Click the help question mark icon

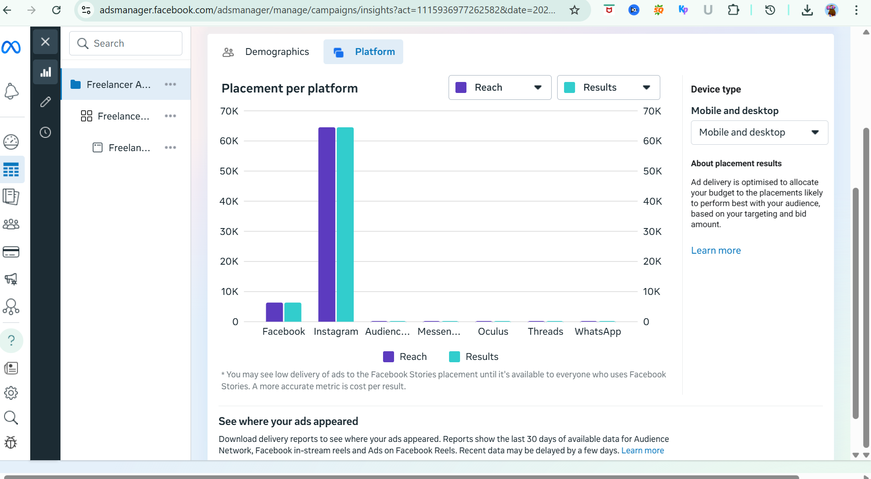tap(11, 340)
